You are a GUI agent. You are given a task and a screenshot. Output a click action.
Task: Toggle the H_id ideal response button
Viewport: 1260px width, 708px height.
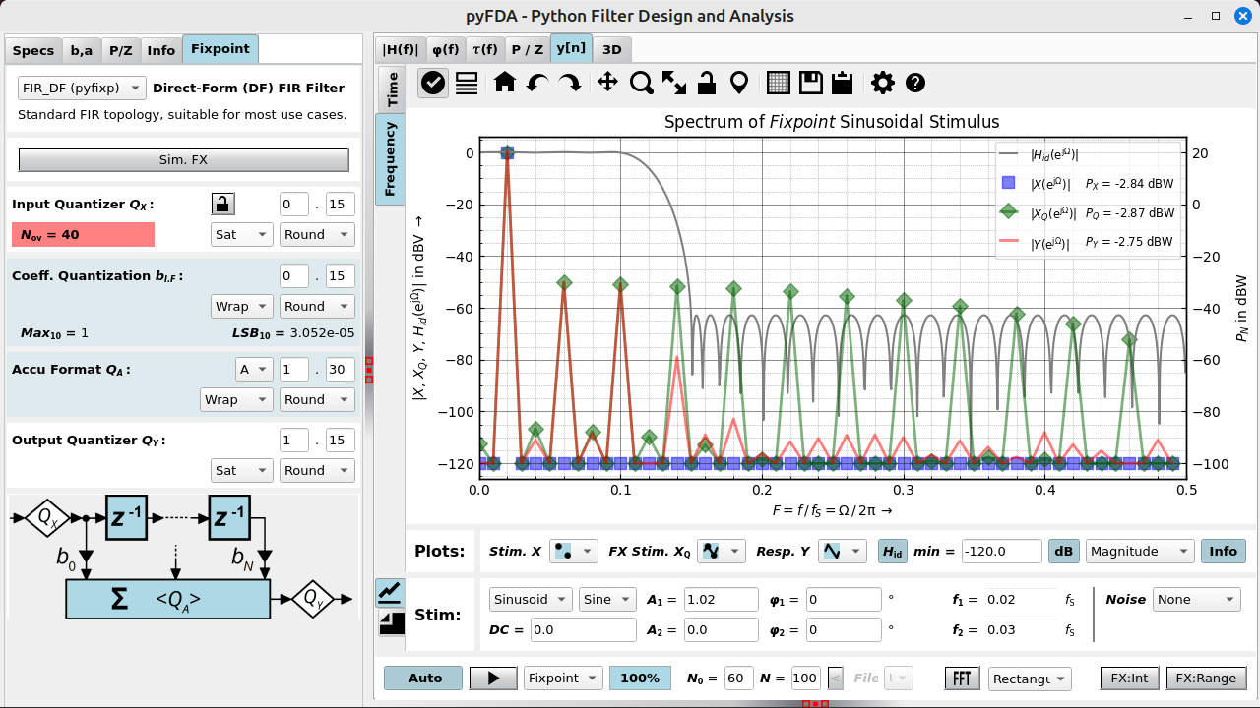coord(892,552)
